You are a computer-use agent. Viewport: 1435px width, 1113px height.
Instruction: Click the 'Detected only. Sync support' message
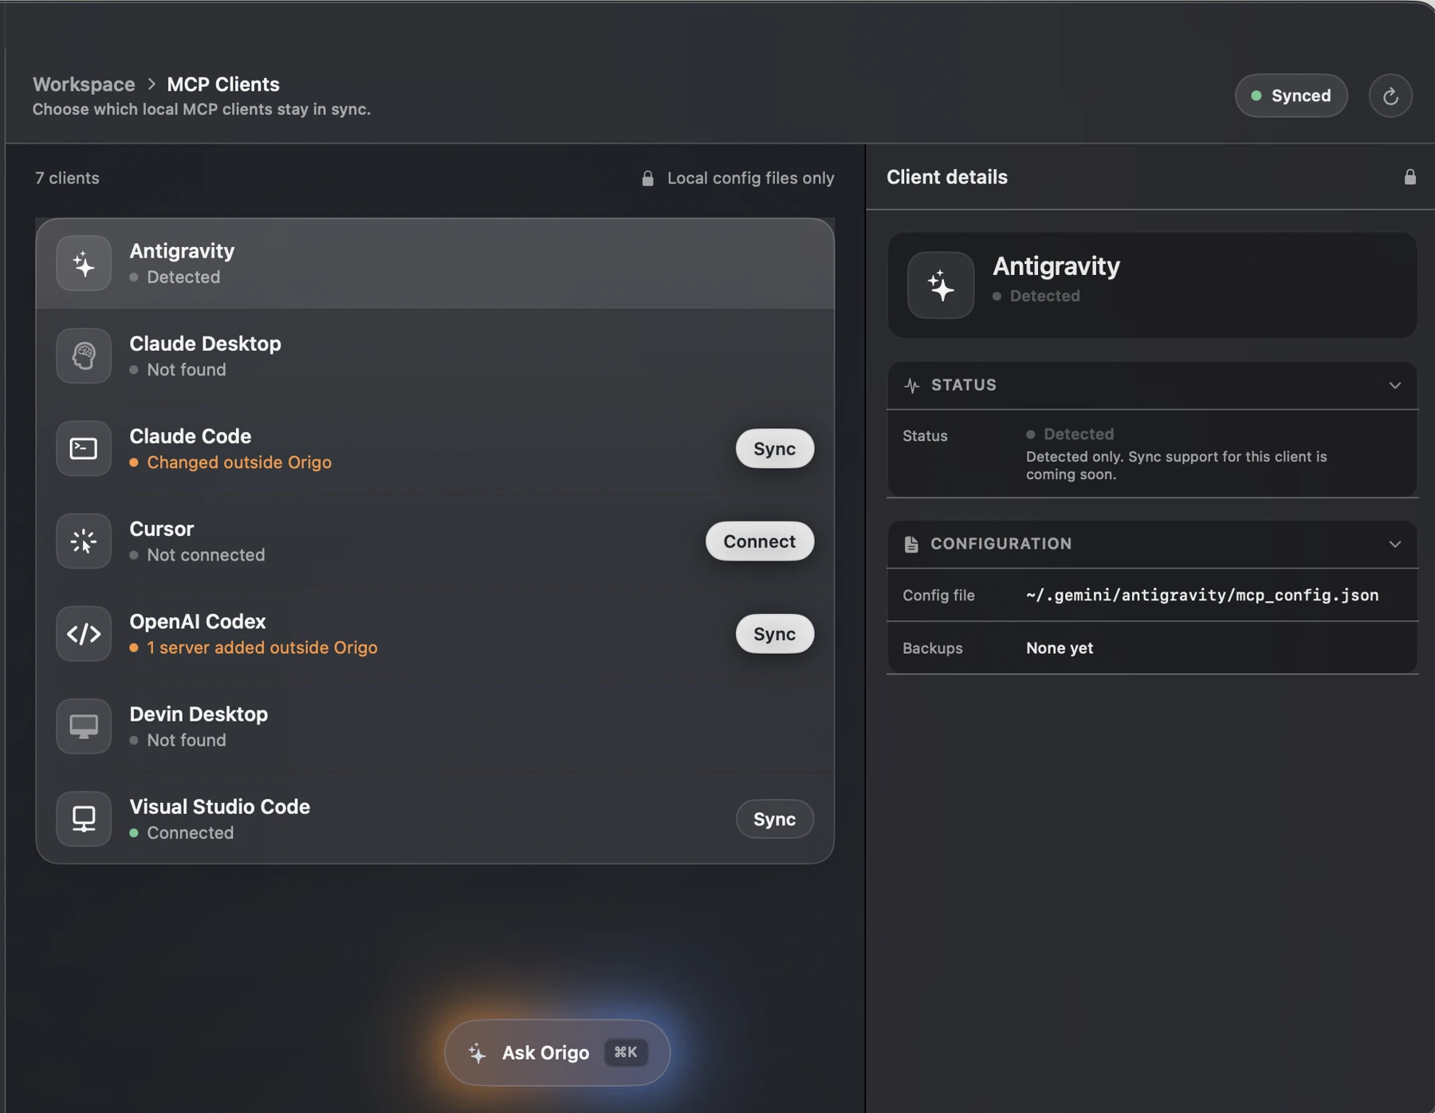pyautogui.click(x=1177, y=465)
